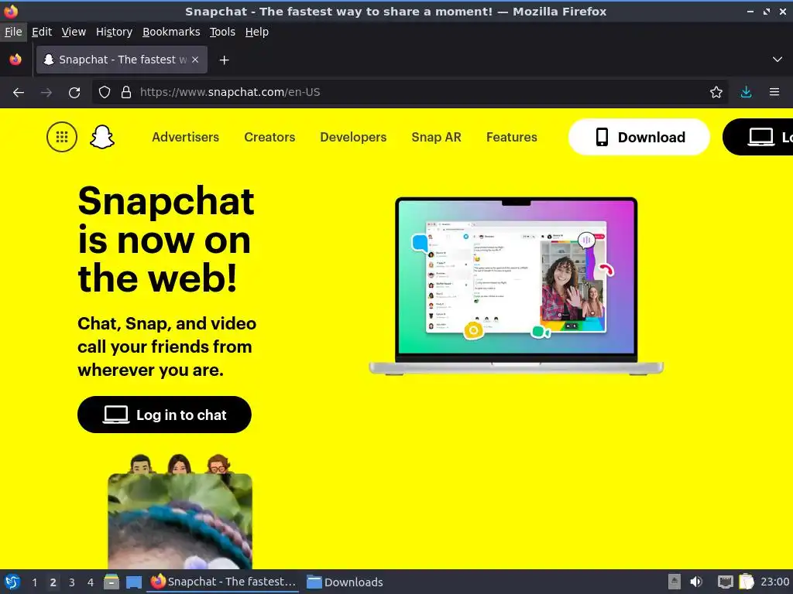Open the Firefox downloads panel
This screenshot has height=594, width=793.
point(746,93)
